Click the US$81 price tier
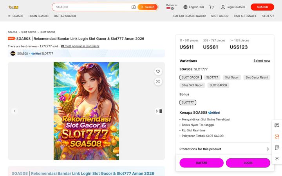 click(x=210, y=47)
